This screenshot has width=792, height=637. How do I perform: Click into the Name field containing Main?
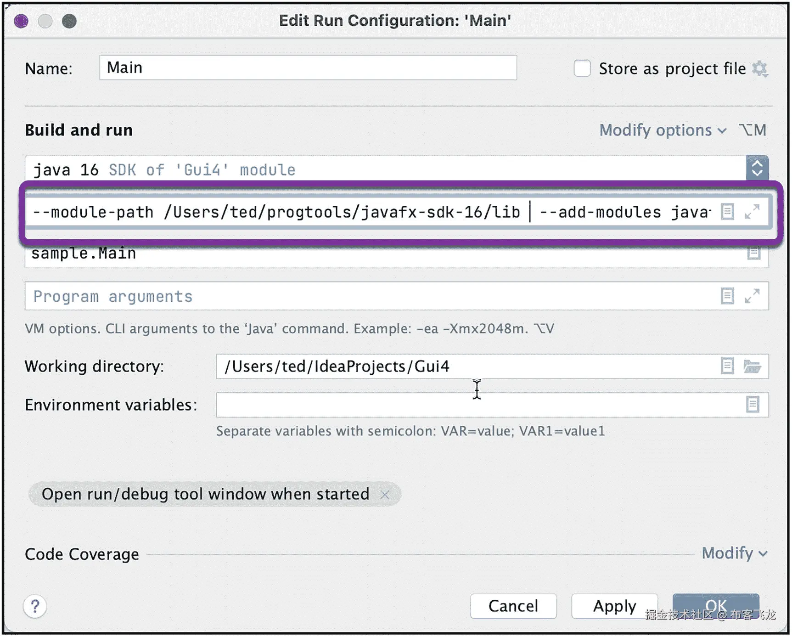[308, 68]
